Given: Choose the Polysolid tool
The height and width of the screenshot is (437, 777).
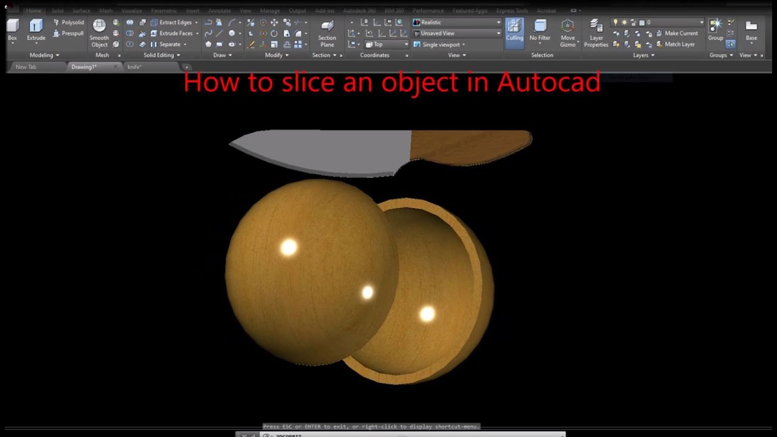Looking at the screenshot, I should [68, 22].
